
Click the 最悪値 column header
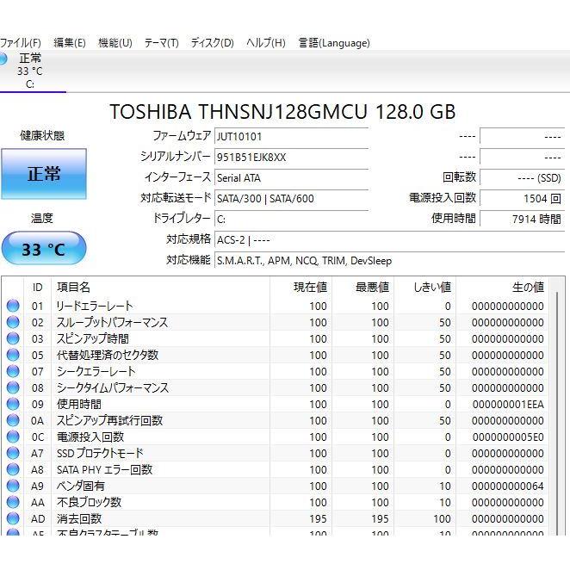pos(362,288)
